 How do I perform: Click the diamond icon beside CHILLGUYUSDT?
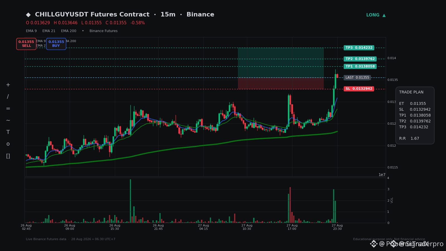(28, 15)
